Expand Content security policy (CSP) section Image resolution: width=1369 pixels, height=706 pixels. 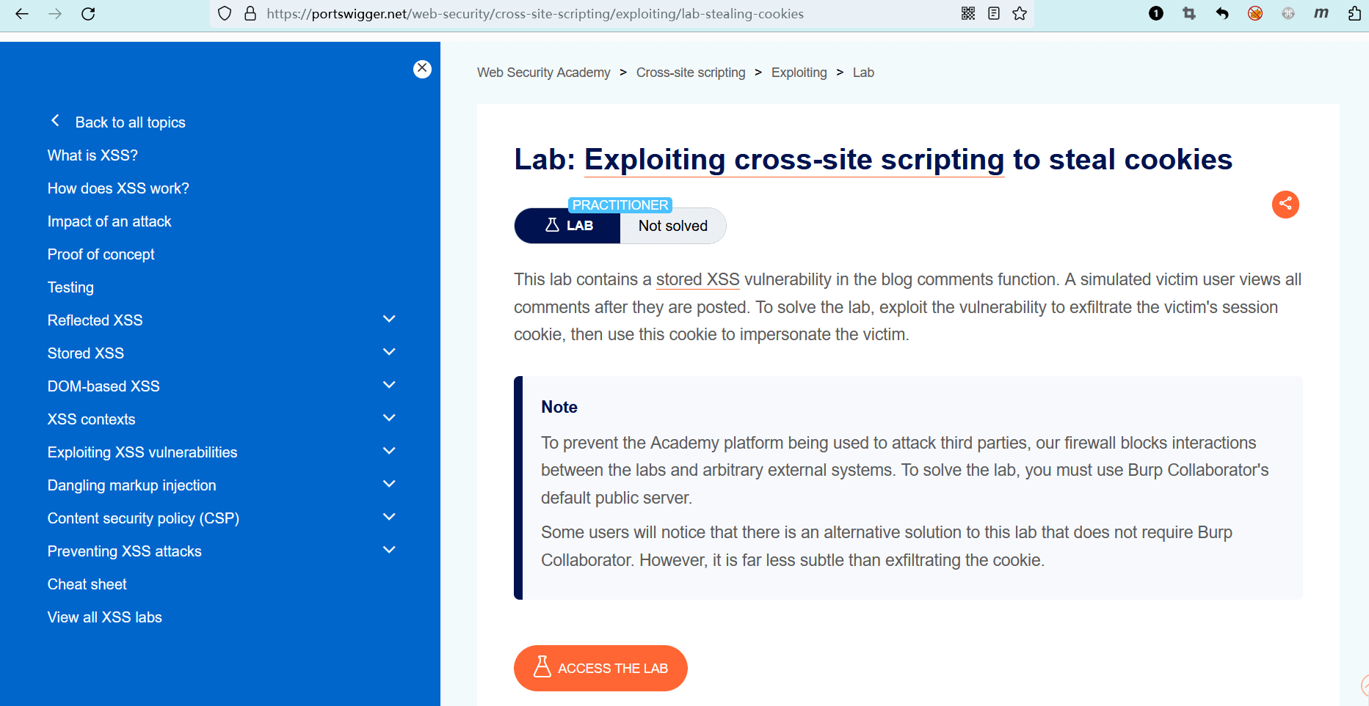coord(389,518)
